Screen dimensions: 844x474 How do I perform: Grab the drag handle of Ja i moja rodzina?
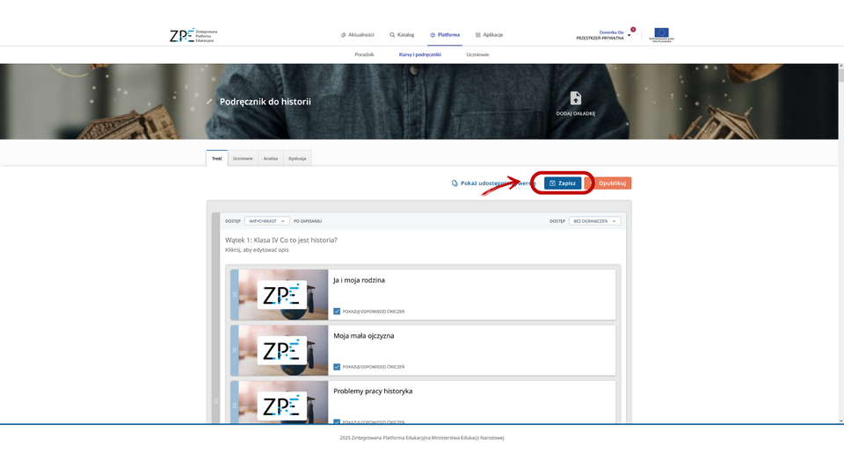(235, 294)
